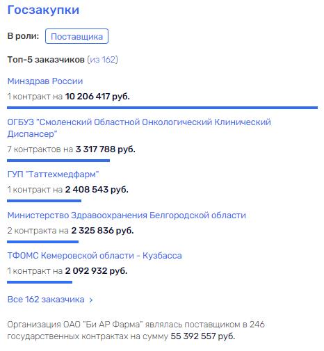Open Министерство Здравоохранения Белгородской области link
Image resolution: width=324 pixels, height=351 pixels.
tap(127, 215)
